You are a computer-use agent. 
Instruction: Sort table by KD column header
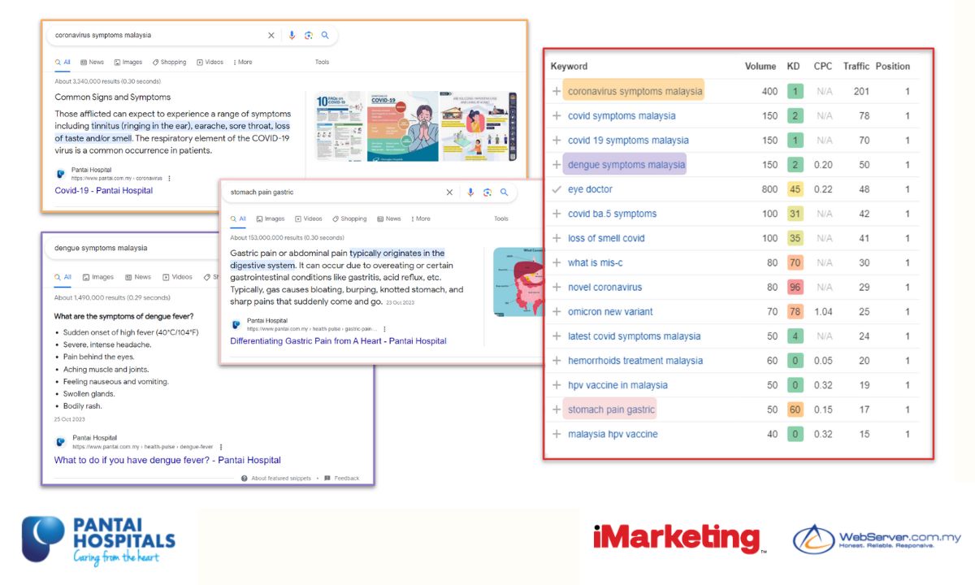[x=794, y=67]
